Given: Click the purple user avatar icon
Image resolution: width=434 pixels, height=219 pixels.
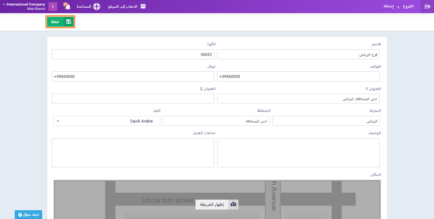Looking at the screenshot, I should coord(53,7).
